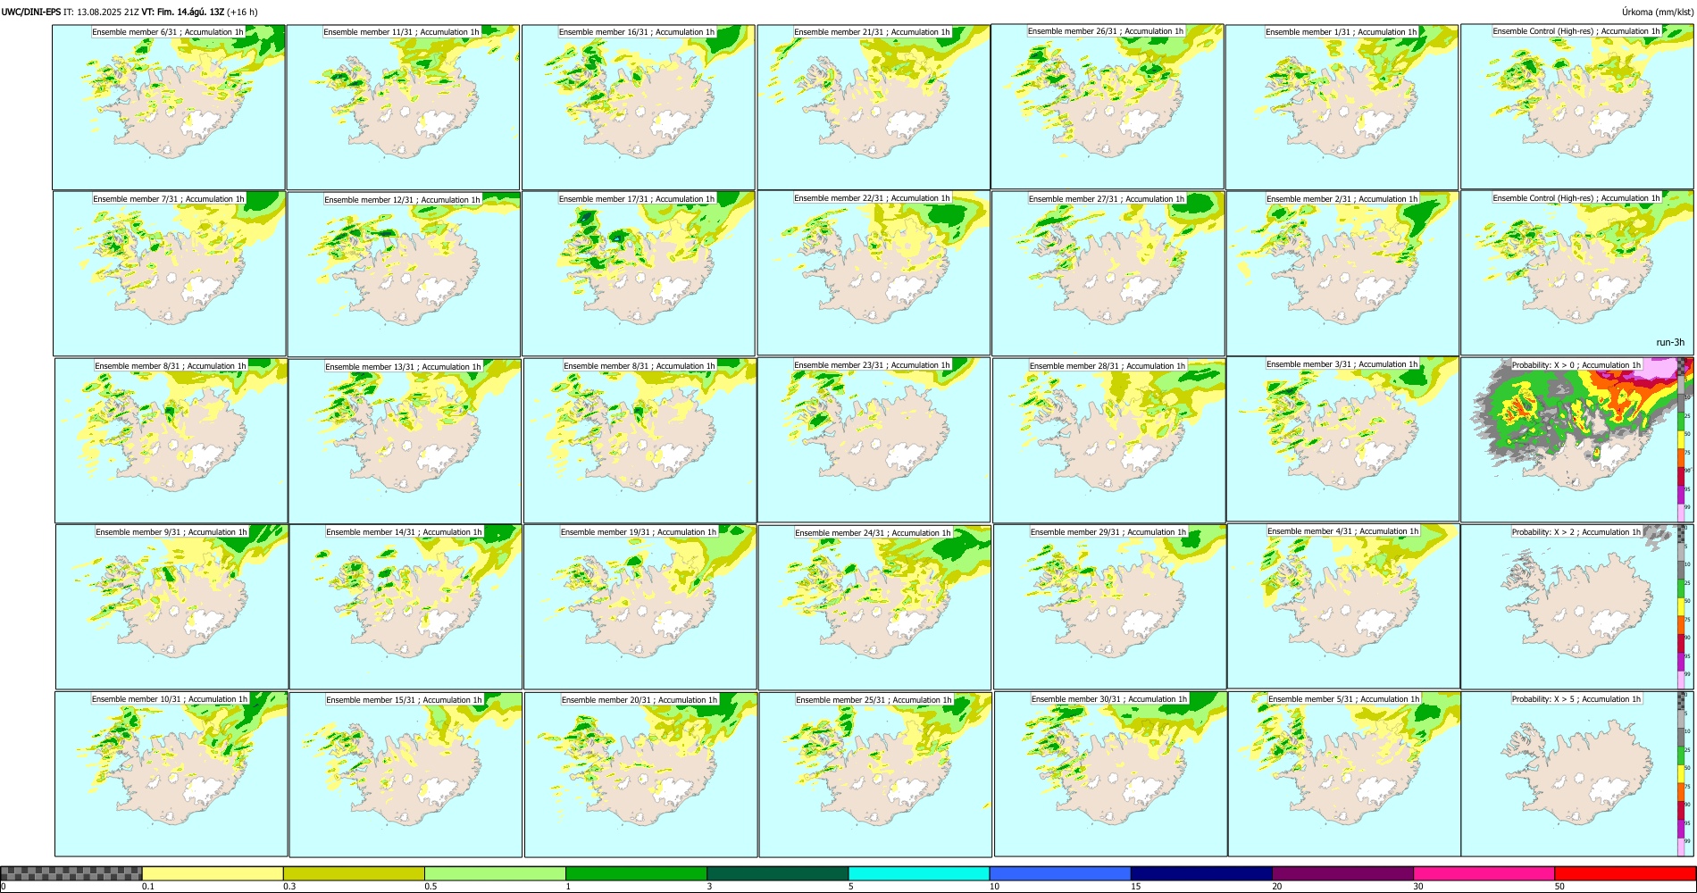Click the checkered gray 0–0.1 legend swatch
The image size is (1697, 893).
(x=71, y=873)
